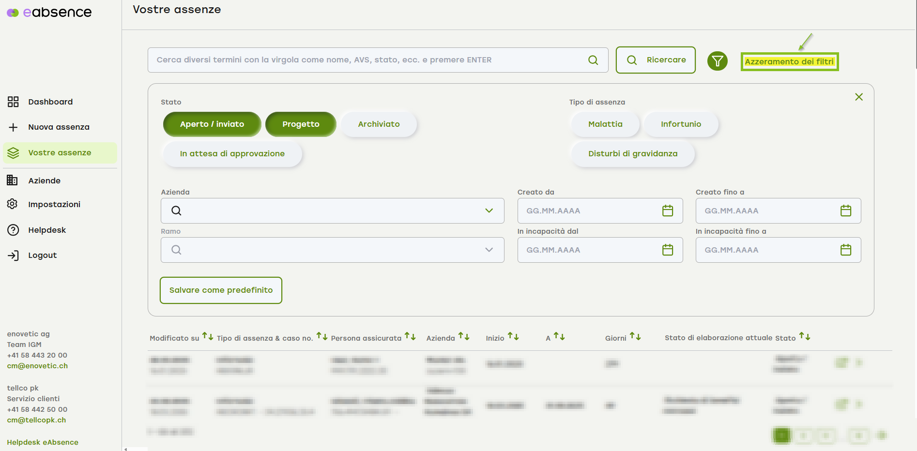Open Dashboard from the sidebar
917x451 pixels.
50,102
